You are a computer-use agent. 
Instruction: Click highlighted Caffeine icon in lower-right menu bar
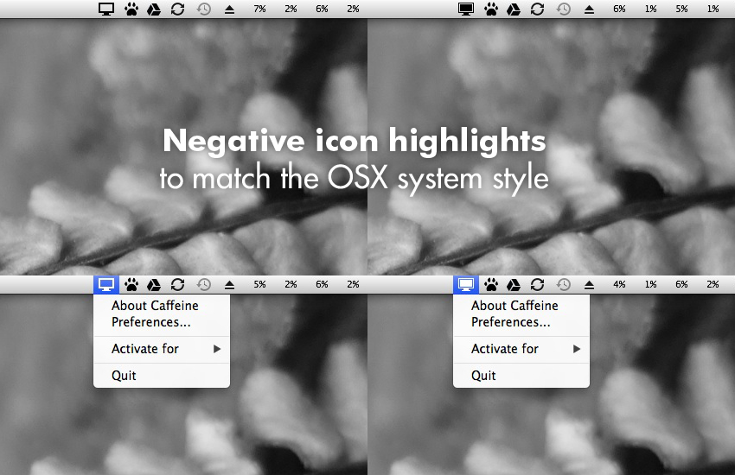pos(465,284)
